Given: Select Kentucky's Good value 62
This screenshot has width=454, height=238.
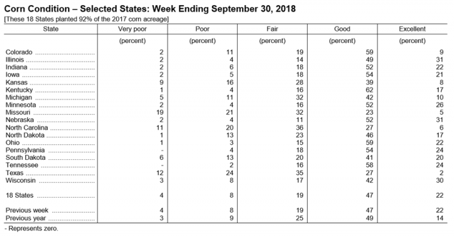Looking at the screenshot, I should [370, 90].
